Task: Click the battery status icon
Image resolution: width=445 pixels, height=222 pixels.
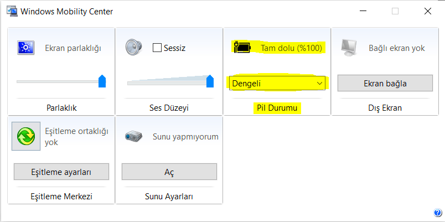Action: tap(242, 48)
